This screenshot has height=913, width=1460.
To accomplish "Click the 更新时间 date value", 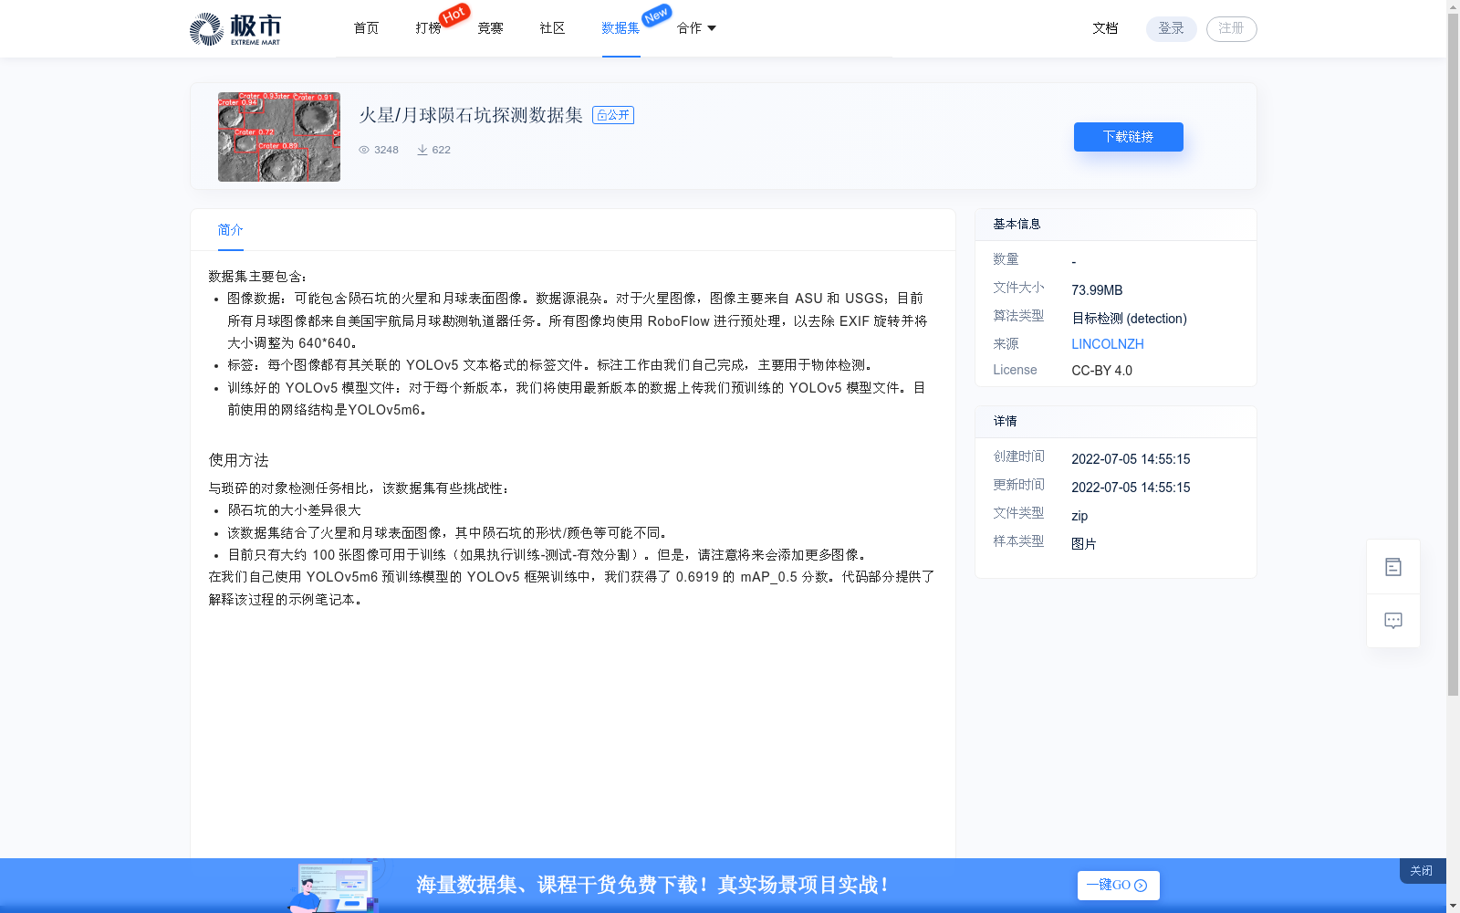I will 1131,488.
